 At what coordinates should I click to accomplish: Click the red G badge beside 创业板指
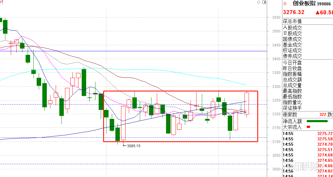[x=285, y=4]
